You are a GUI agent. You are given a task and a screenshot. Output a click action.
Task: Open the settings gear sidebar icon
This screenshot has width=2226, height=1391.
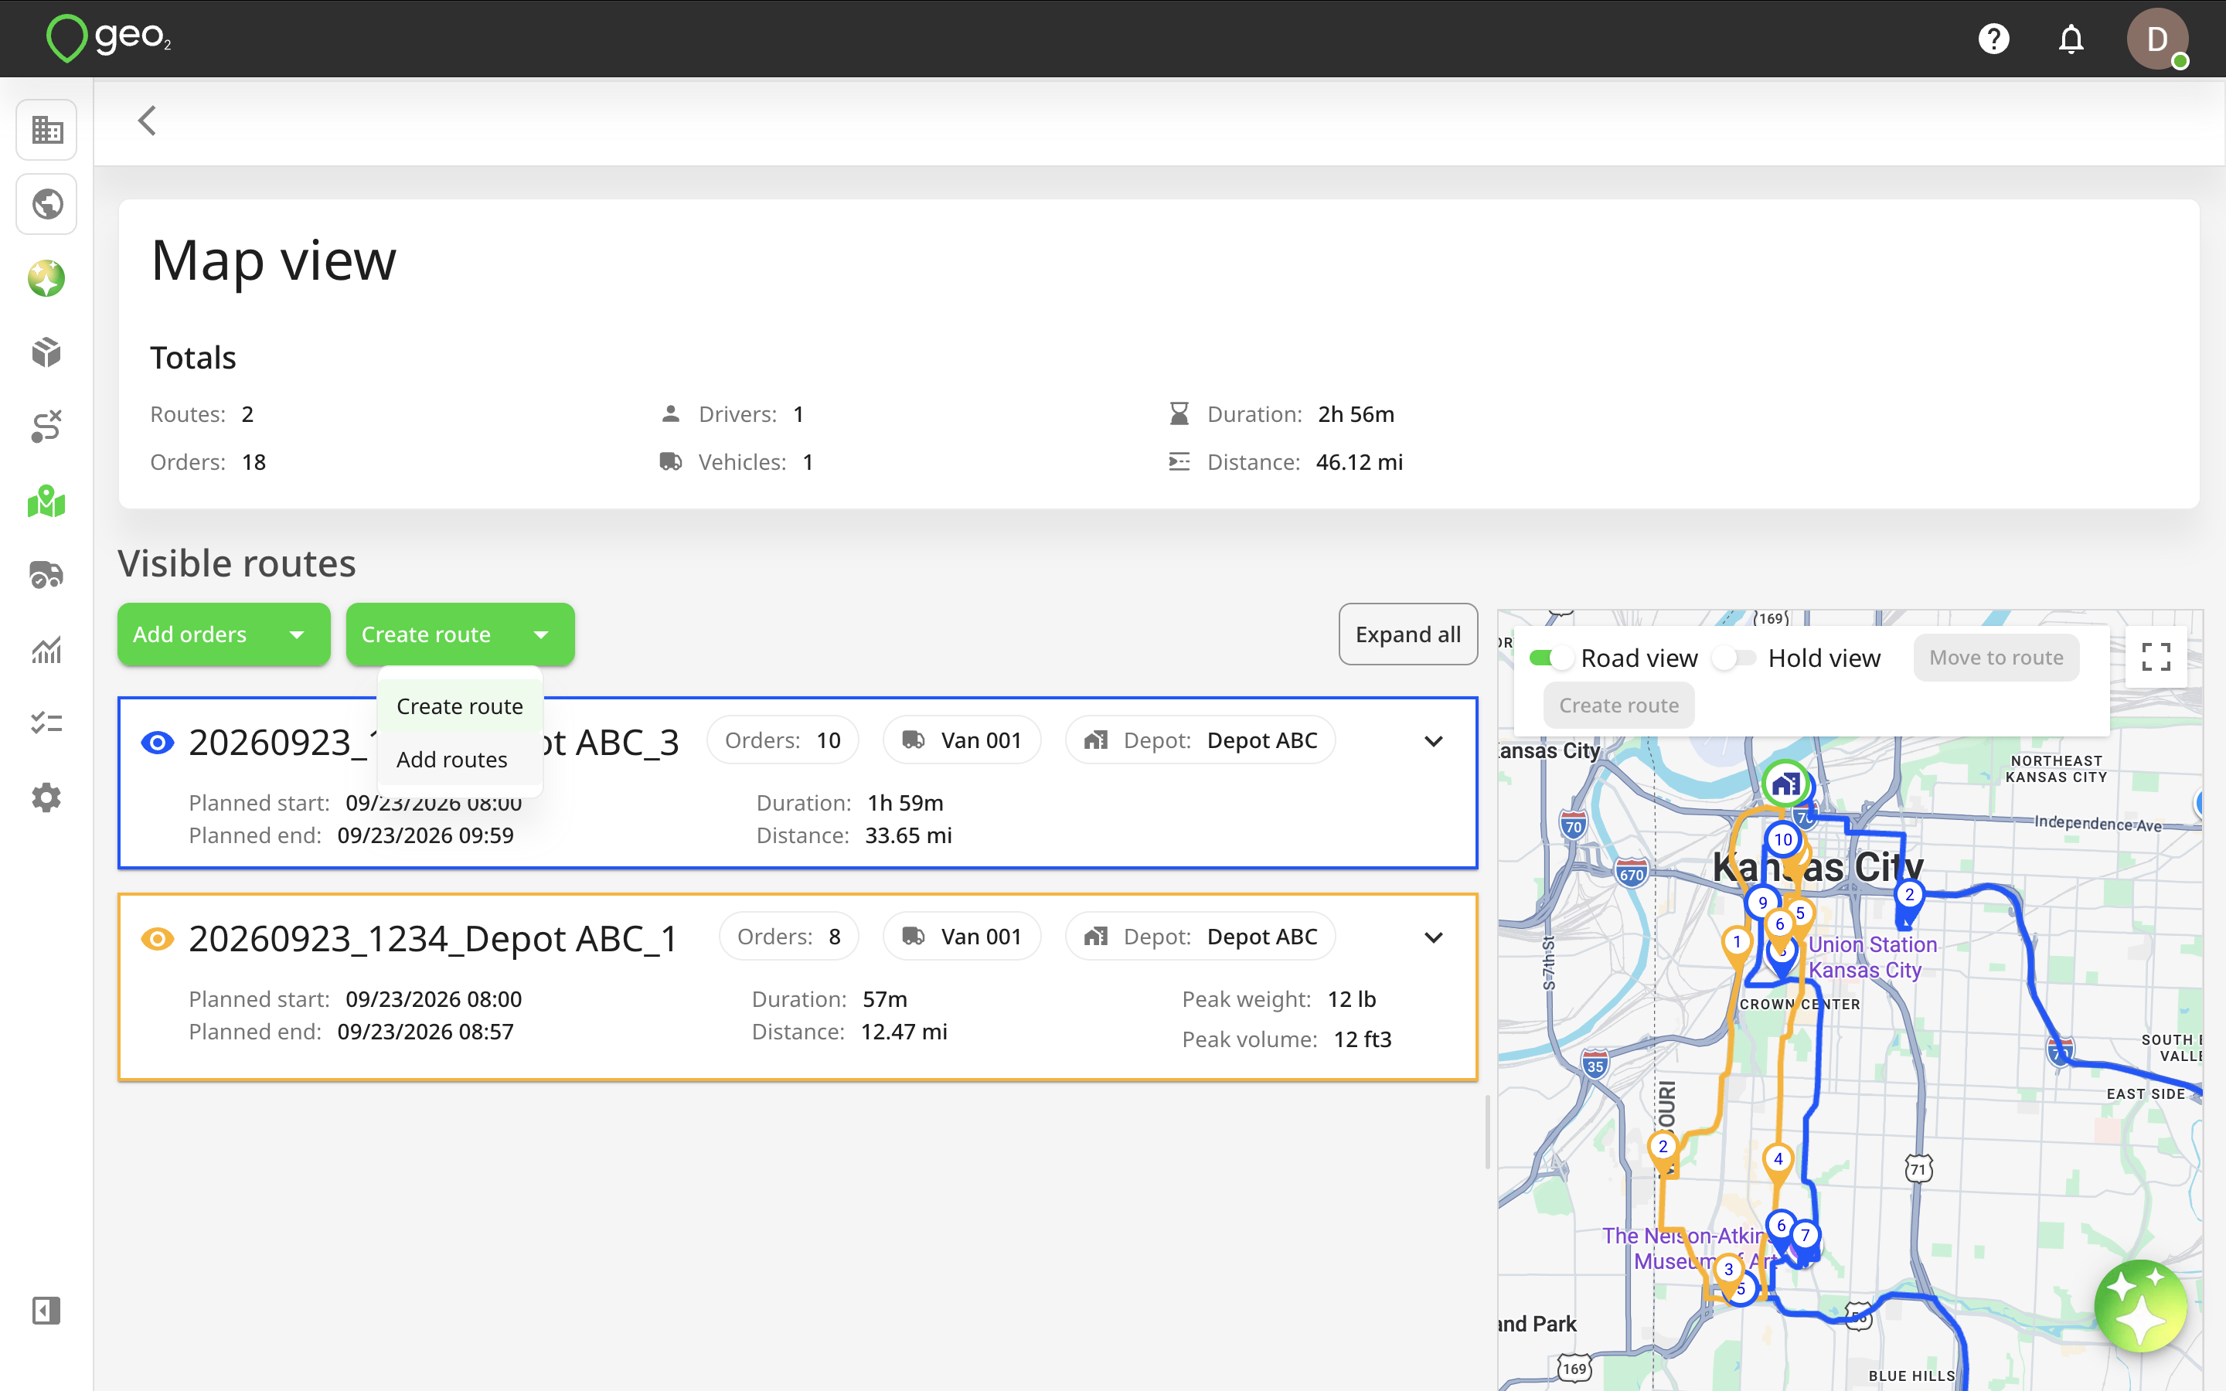[x=47, y=798]
